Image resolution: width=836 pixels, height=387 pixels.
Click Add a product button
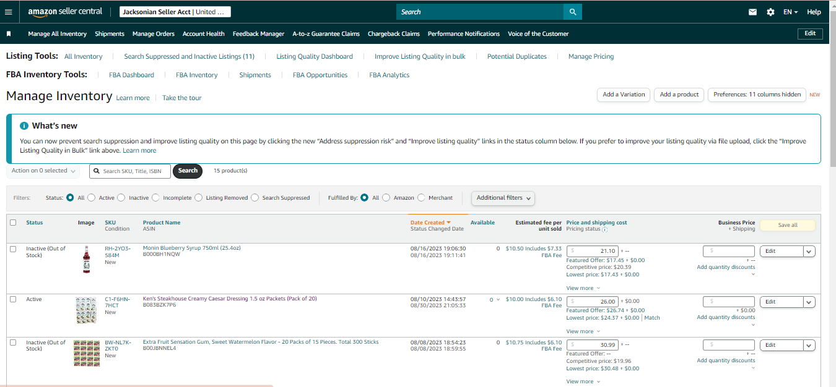(679, 95)
